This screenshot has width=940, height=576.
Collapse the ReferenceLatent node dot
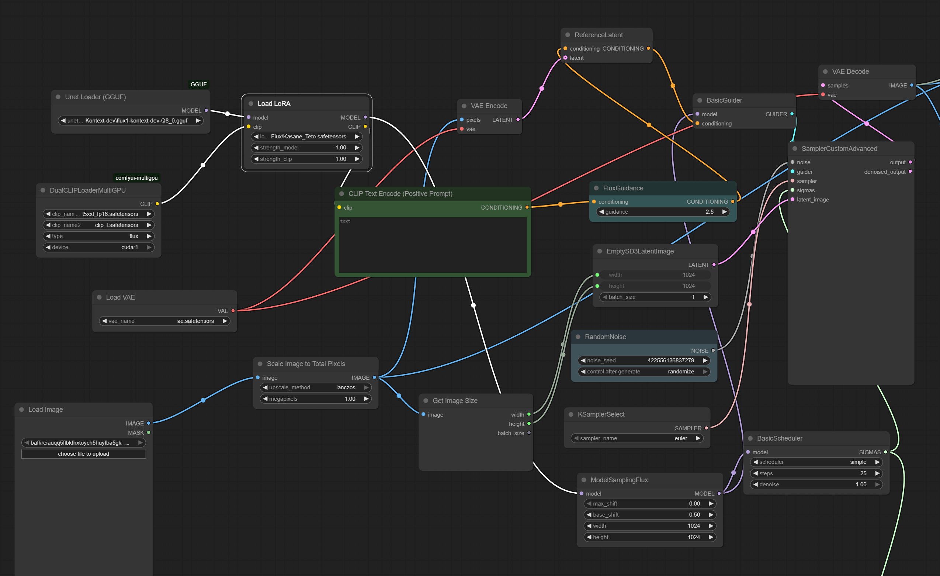point(568,35)
